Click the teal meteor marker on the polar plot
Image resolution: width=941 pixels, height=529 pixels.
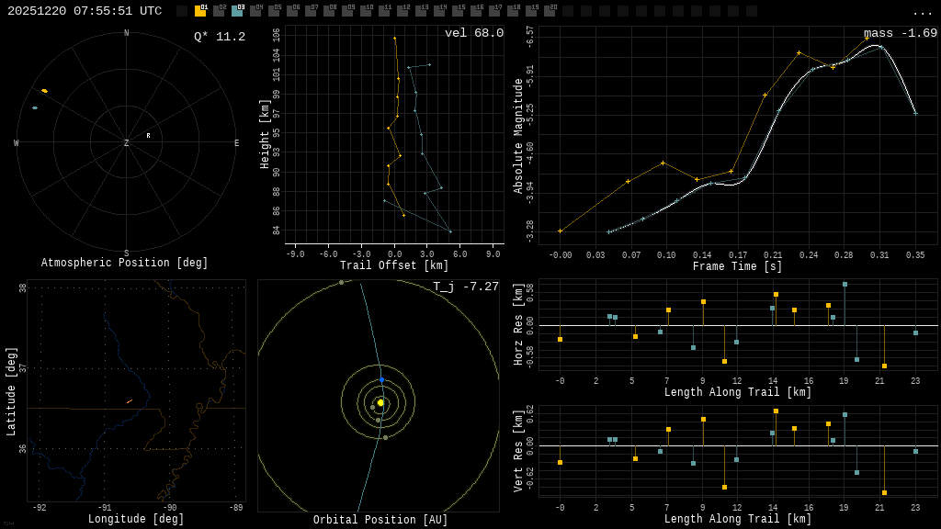[x=35, y=107]
